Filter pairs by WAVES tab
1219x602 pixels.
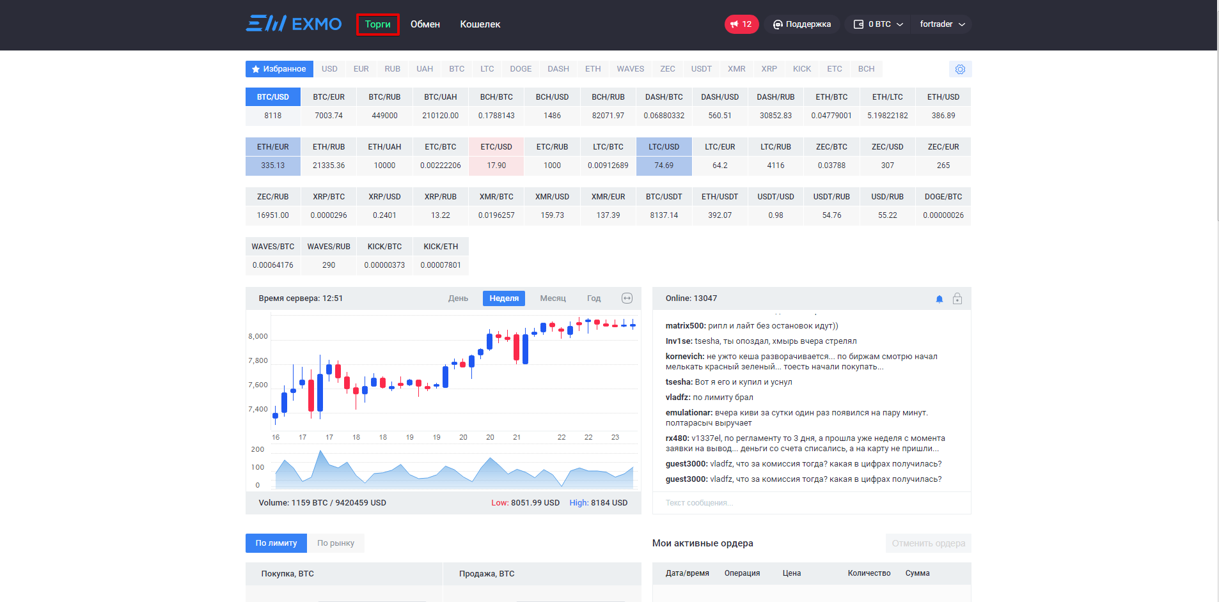point(631,69)
